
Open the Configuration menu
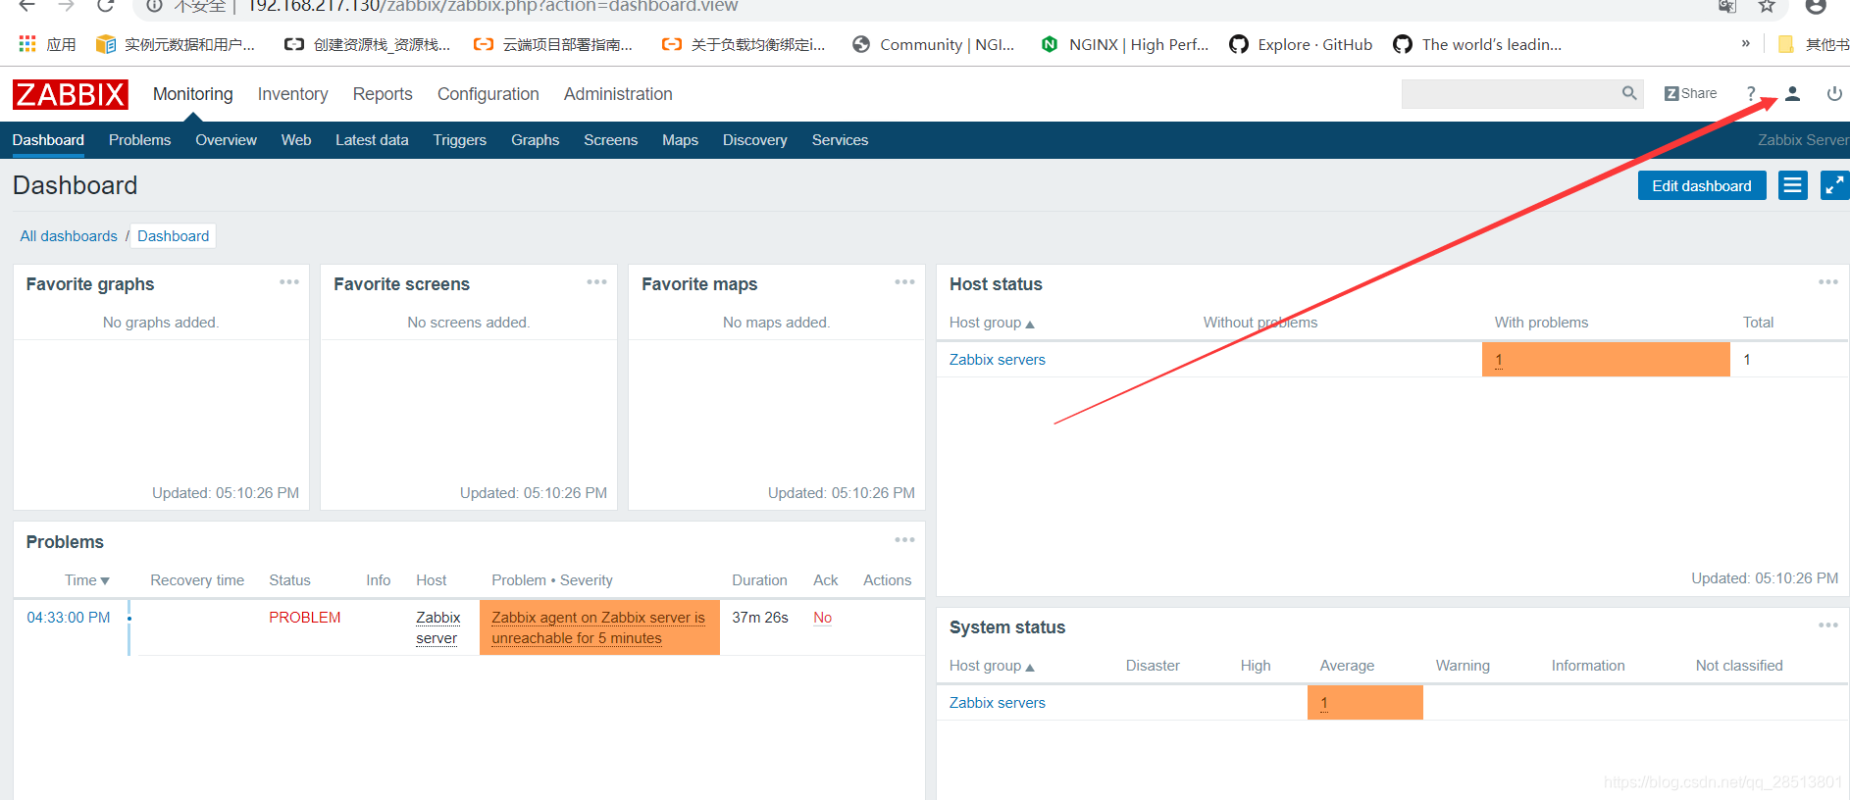[488, 94]
